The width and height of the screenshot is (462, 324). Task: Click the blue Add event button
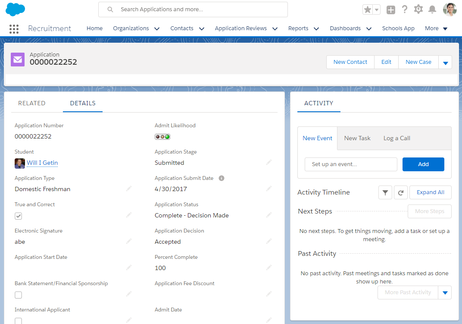423,164
